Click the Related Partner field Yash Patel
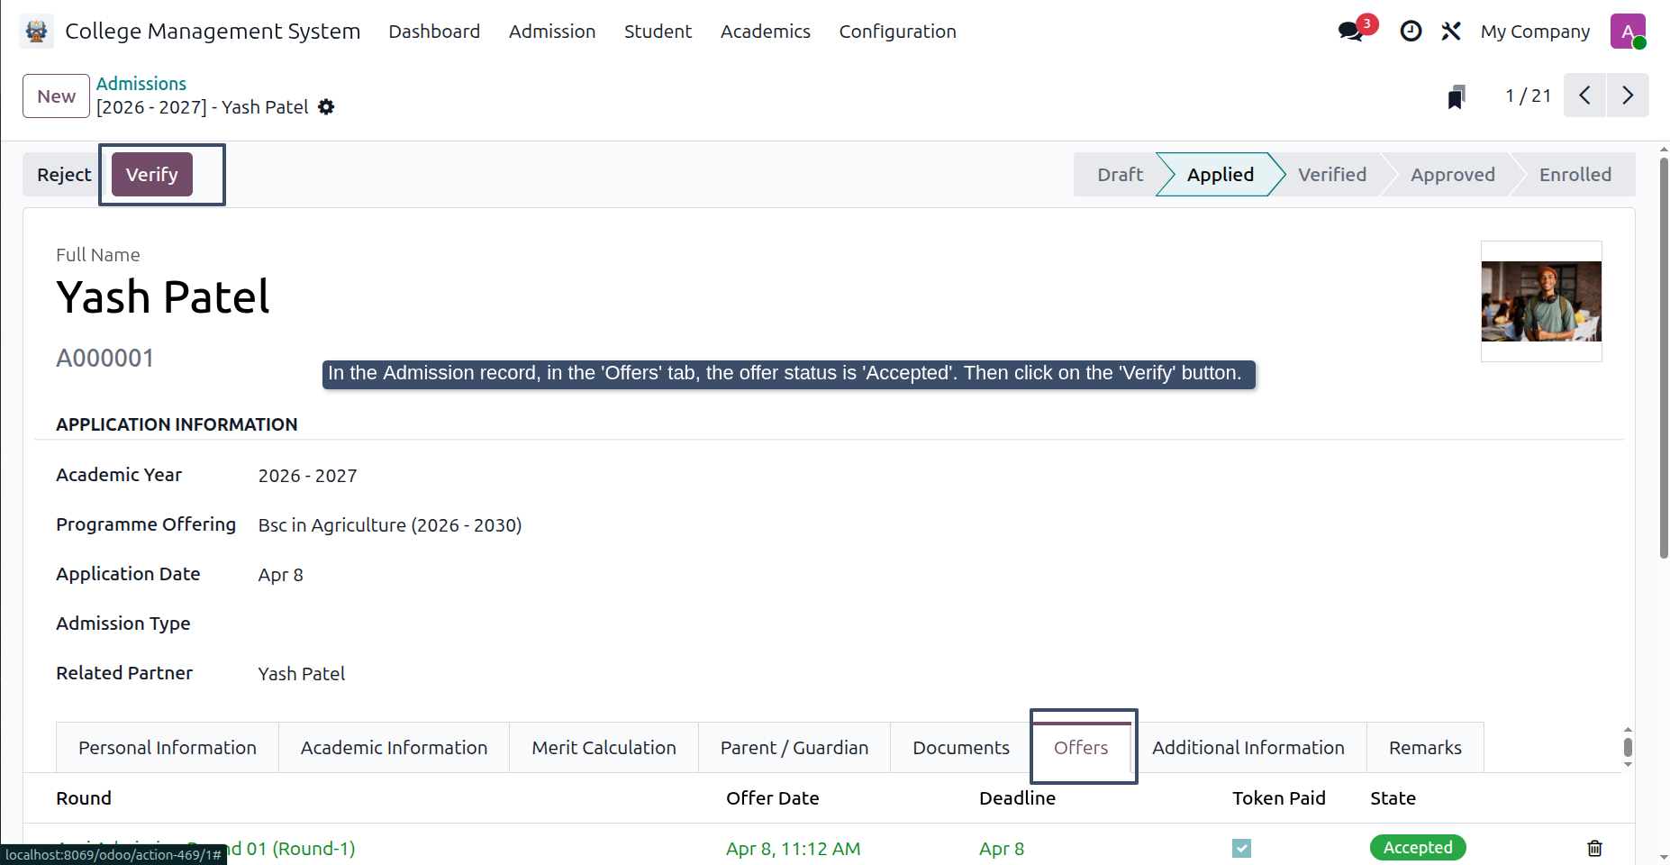The width and height of the screenshot is (1670, 865). pyautogui.click(x=302, y=674)
